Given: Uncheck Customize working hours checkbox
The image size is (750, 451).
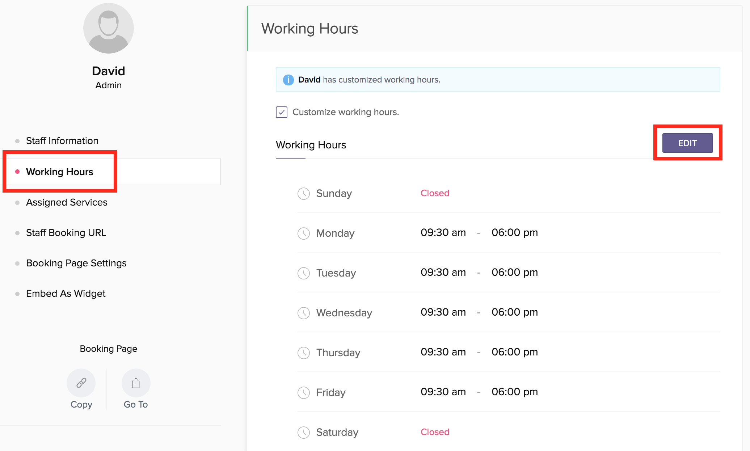Looking at the screenshot, I should pos(282,112).
